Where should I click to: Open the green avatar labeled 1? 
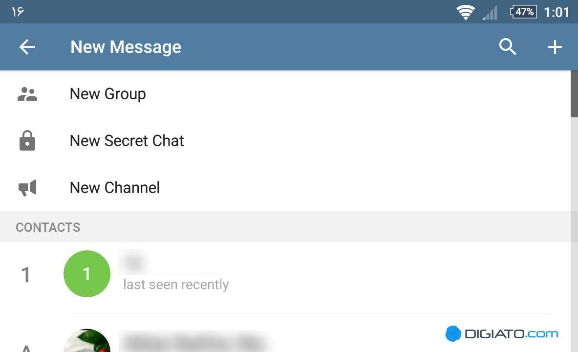pos(87,274)
